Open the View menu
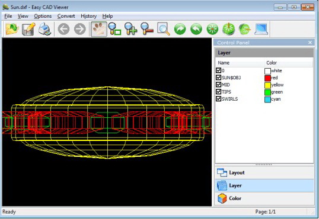 coord(23,16)
